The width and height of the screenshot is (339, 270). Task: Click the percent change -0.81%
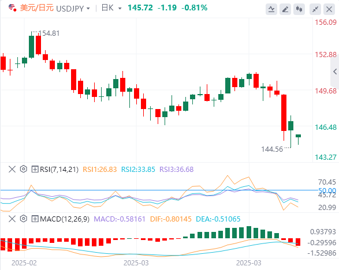pos(195,7)
